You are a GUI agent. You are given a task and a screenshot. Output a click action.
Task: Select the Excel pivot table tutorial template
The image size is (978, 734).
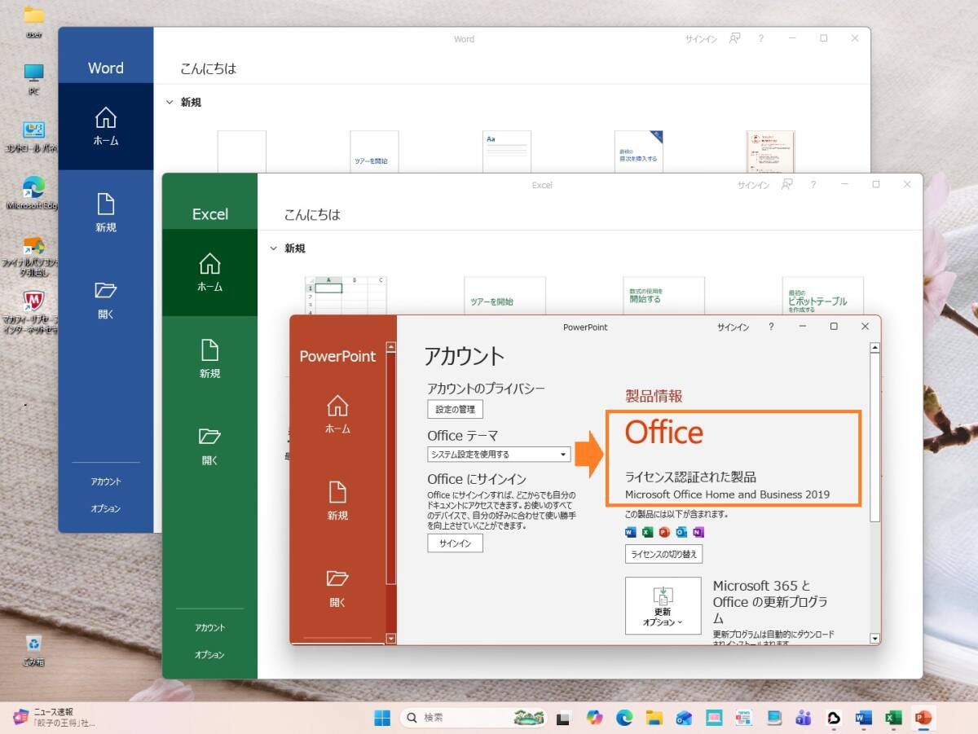(822, 297)
